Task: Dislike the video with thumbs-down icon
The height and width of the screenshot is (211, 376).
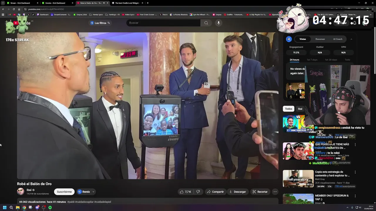Action: click(x=198, y=192)
